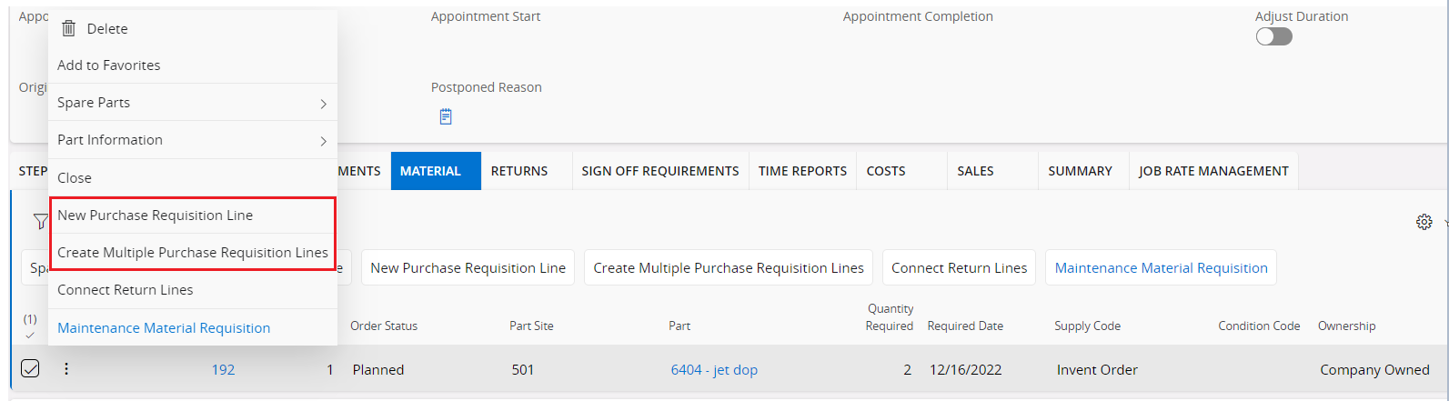Screen dimensions: 1449x401
Task: Choose Add to Favorites in context menu
Action: 109,65
